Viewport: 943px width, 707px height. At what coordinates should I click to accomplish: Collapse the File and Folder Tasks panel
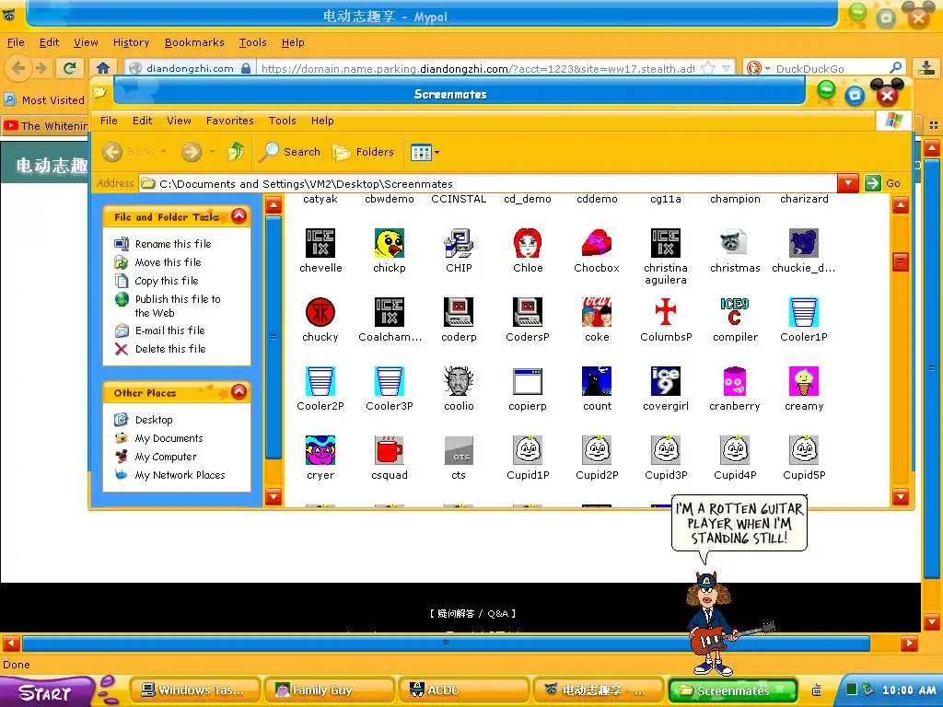pos(239,215)
